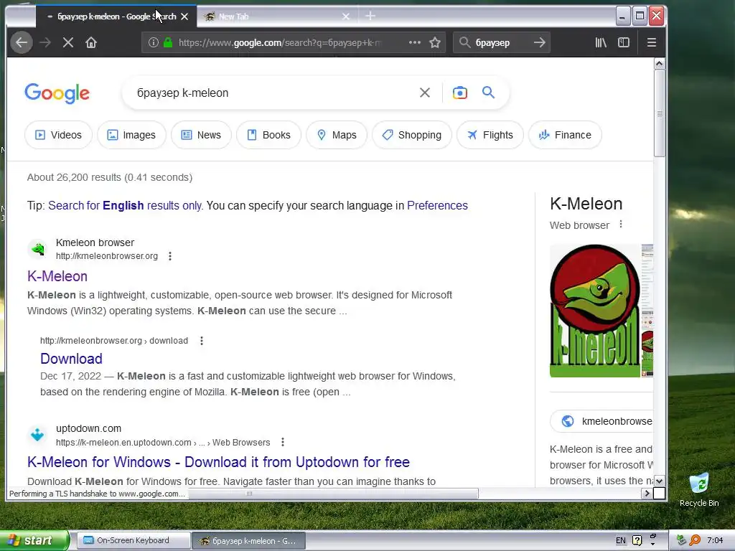
Task: Toggle the sidebar icon in toolbar
Action: coord(624,42)
